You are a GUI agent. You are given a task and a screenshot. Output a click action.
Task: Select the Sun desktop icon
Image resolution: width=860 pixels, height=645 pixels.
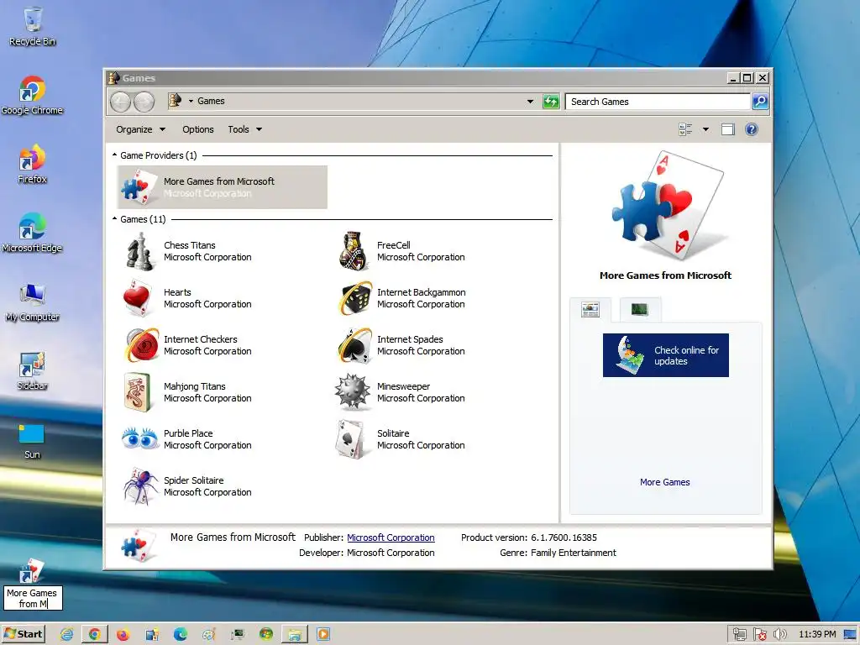point(32,441)
